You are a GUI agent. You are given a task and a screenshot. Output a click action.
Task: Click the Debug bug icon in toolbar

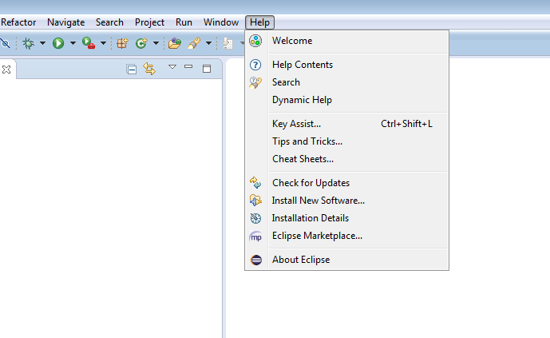click(28, 43)
